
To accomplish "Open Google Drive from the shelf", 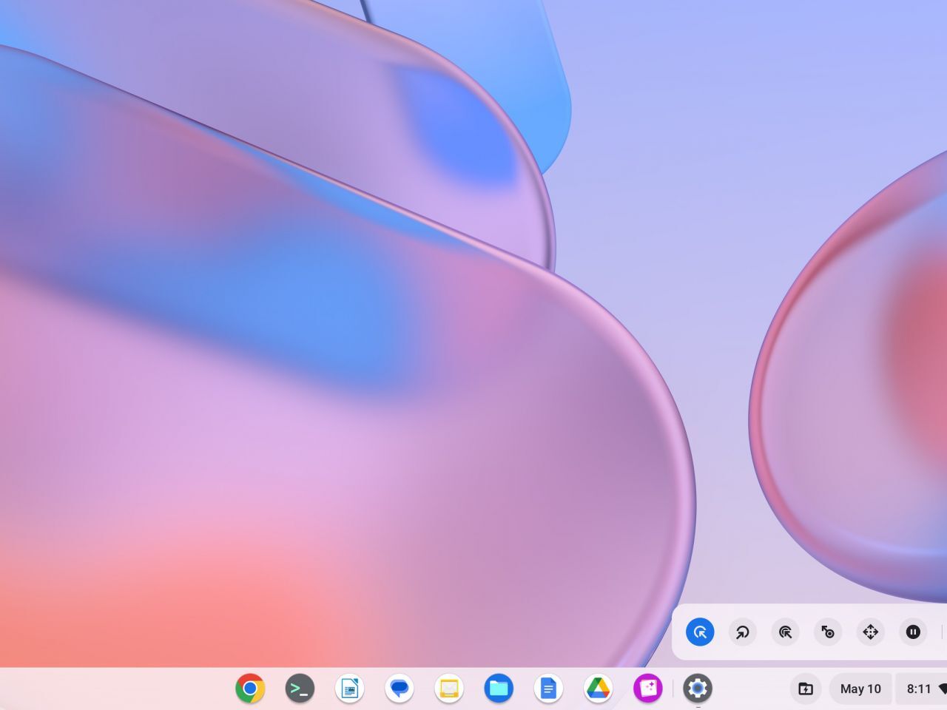I will 598,689.
